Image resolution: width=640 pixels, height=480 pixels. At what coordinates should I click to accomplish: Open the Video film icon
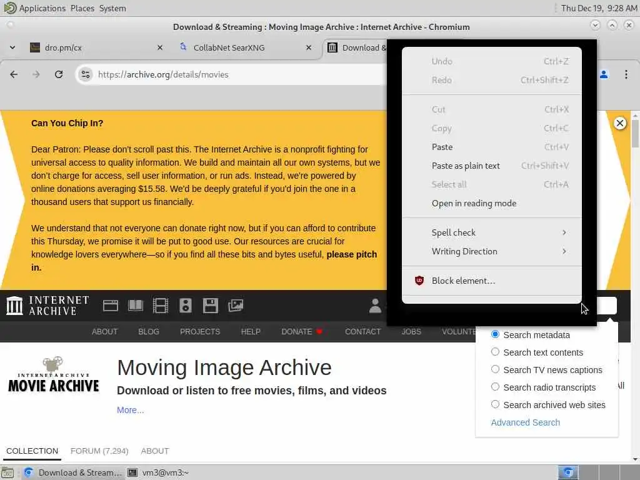[x=161, y=306]
